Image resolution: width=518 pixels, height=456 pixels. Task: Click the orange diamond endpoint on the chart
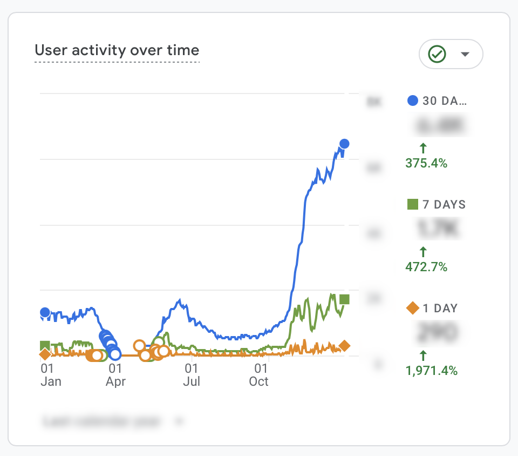point(344,346)
